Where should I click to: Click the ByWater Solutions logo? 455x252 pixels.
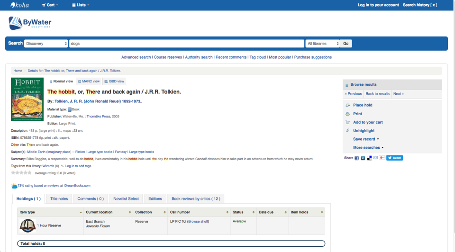pos(30,23)
